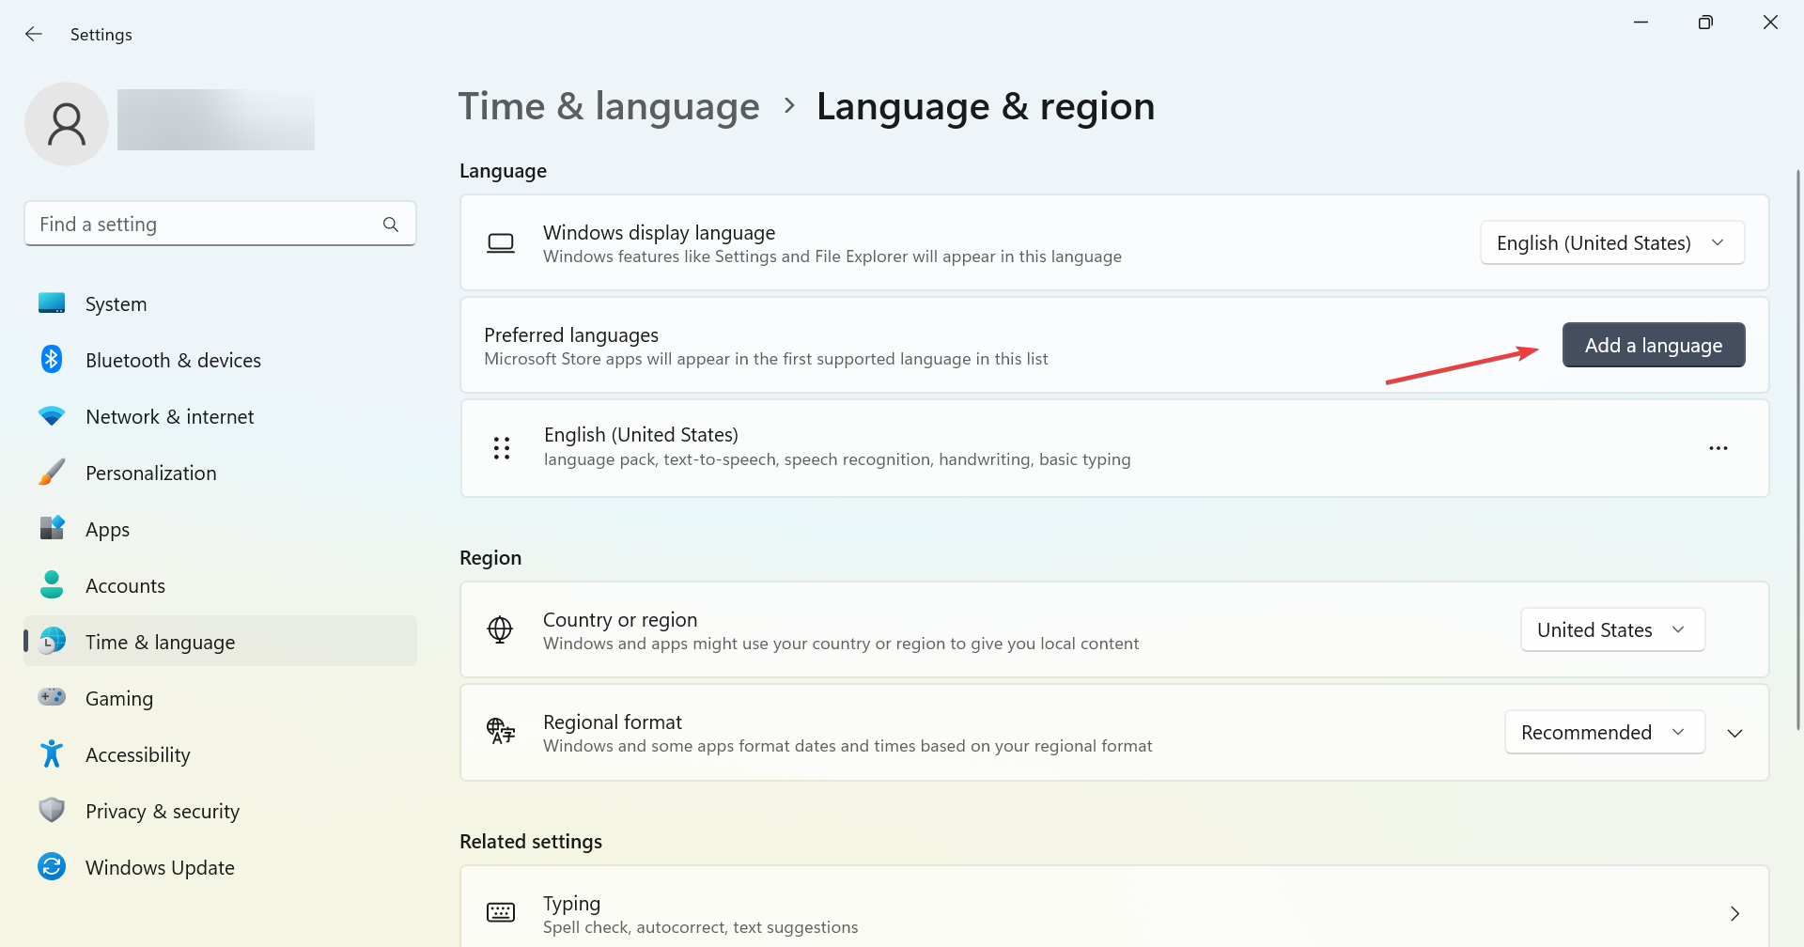Open Typing settings via chevron

pos(1734,913)
